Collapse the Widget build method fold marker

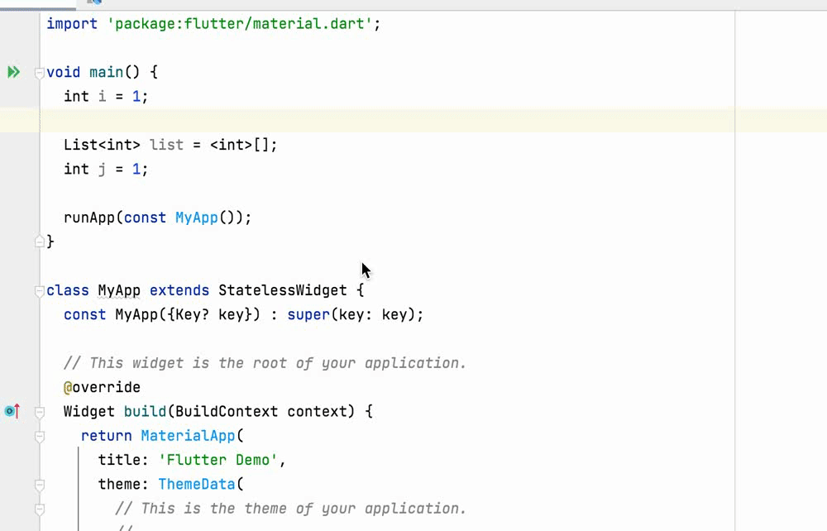pyautogui.click(x=39, y=412)
